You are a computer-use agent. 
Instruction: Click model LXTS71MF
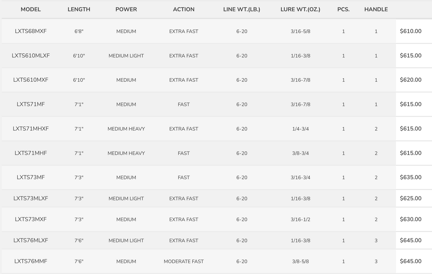[x=31, y=105]
